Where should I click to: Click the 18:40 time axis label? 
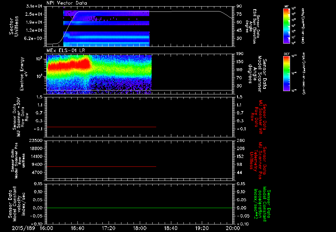point(171,228)
